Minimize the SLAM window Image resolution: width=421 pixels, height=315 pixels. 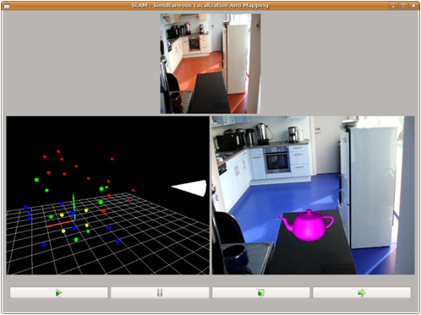coord(393,6)
